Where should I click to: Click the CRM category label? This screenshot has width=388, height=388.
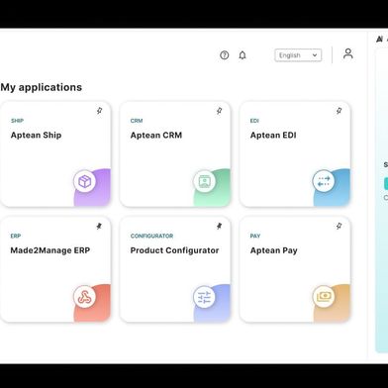(x=137, y=121)
